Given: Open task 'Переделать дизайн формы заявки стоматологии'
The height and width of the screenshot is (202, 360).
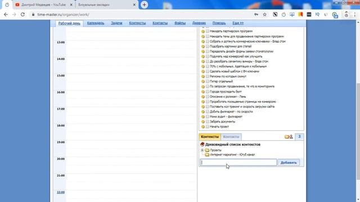Looking at the screenshot, I should click(x=241, y=51).
